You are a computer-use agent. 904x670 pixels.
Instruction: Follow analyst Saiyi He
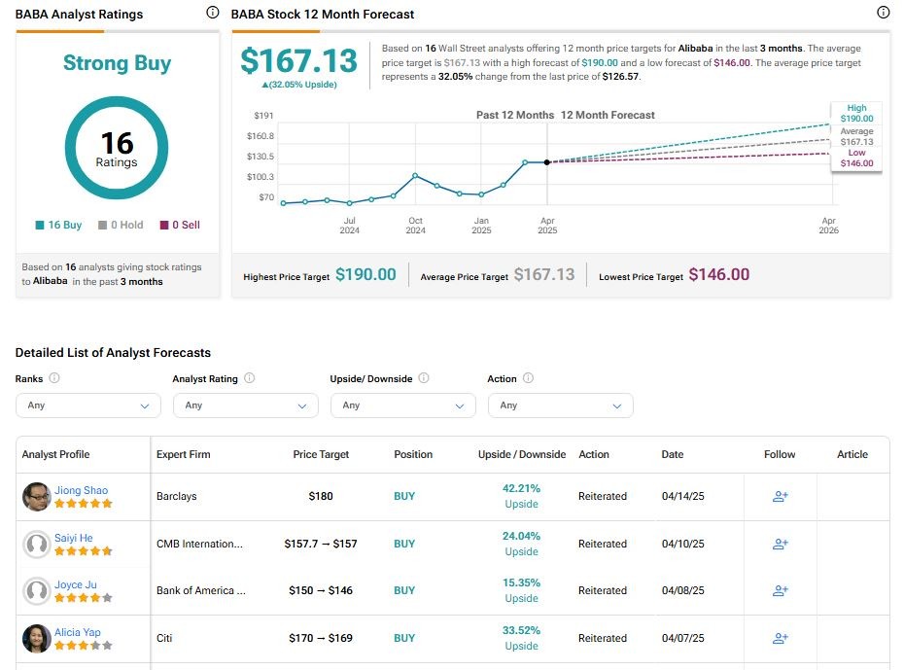(780, 544)
